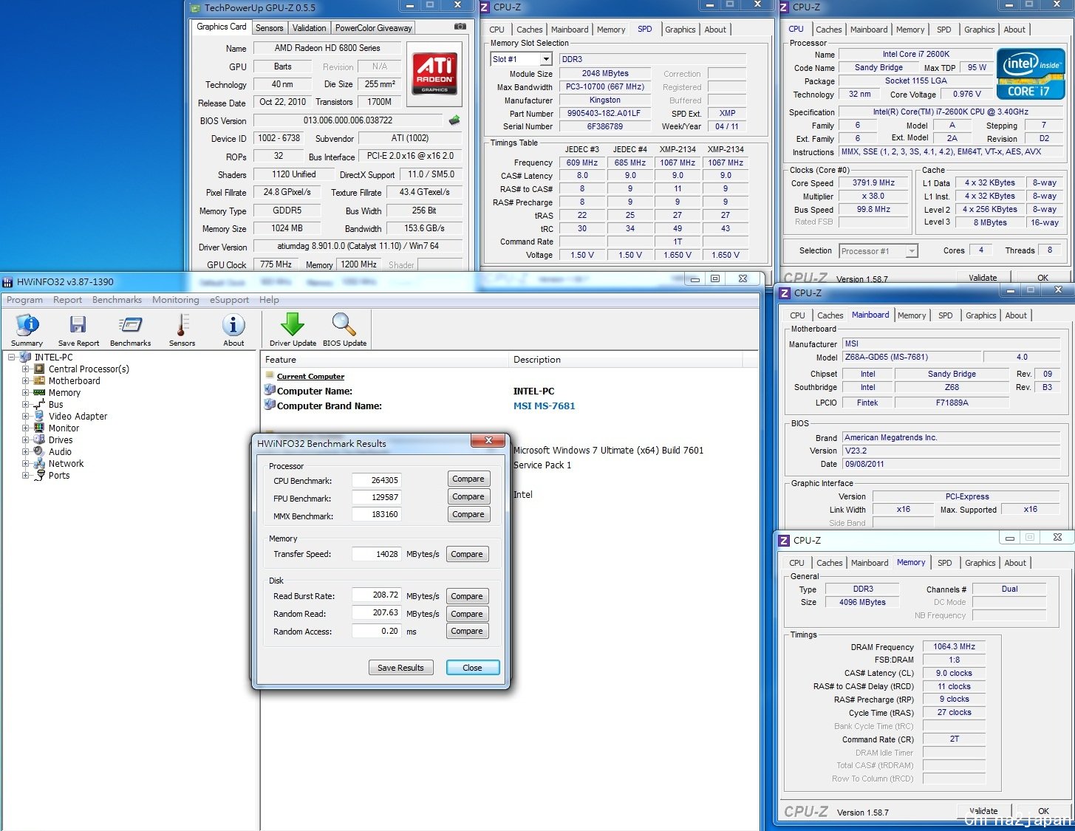This screenshot has height=831, width=1075.
Task: Click Save Results in benchmark dialog
Action: click(400, 668)
